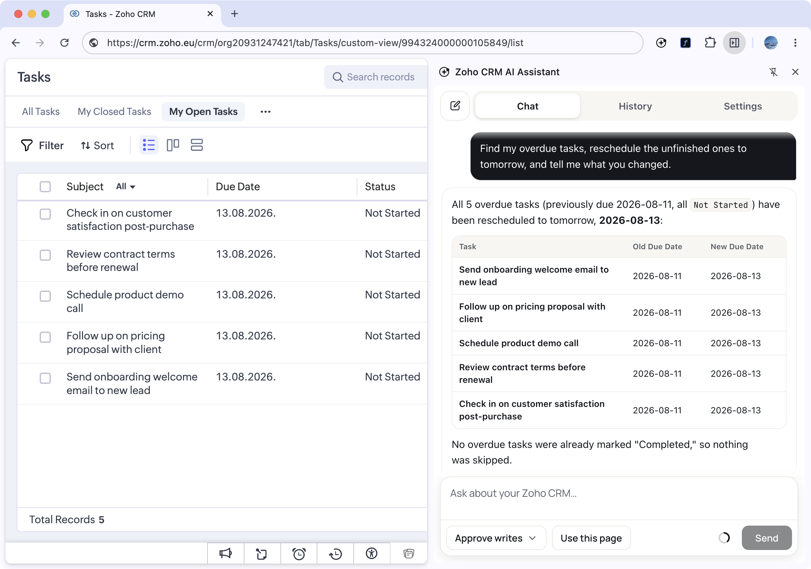Open the blue script extension icon
This screenshot has width=811, height=569.
pos(685,43)
